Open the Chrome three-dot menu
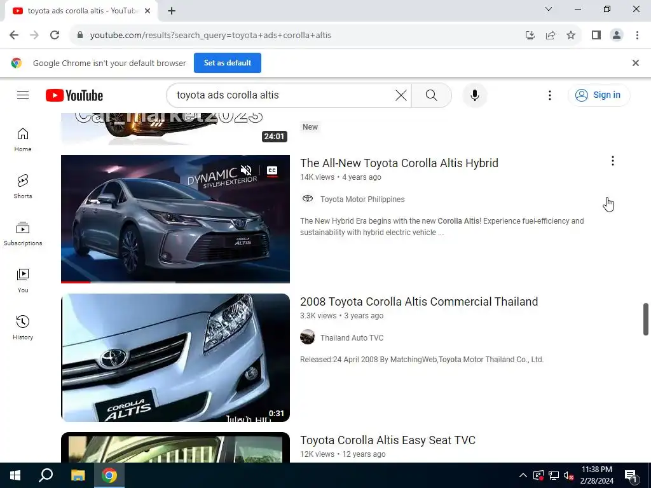Image resolution: width=651 pixels, height=488 pixels. 637,36
